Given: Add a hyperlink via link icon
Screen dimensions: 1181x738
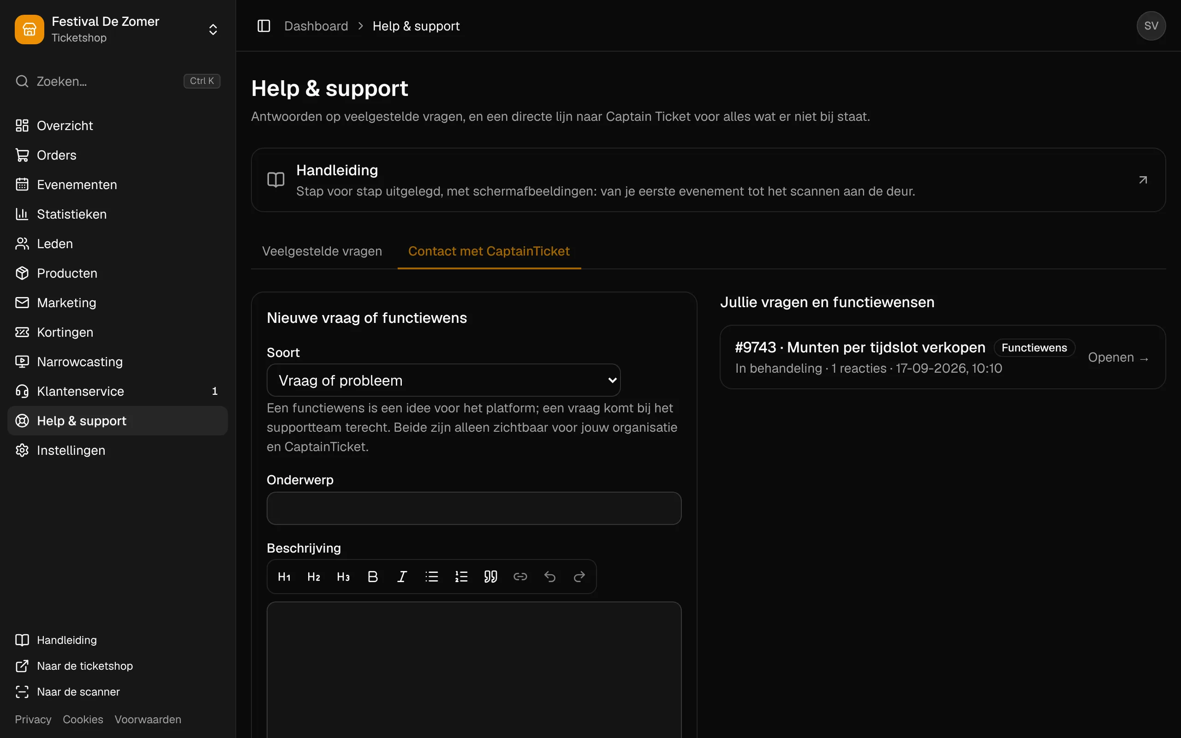Looking at the screenshot, I should pos(520,577).
